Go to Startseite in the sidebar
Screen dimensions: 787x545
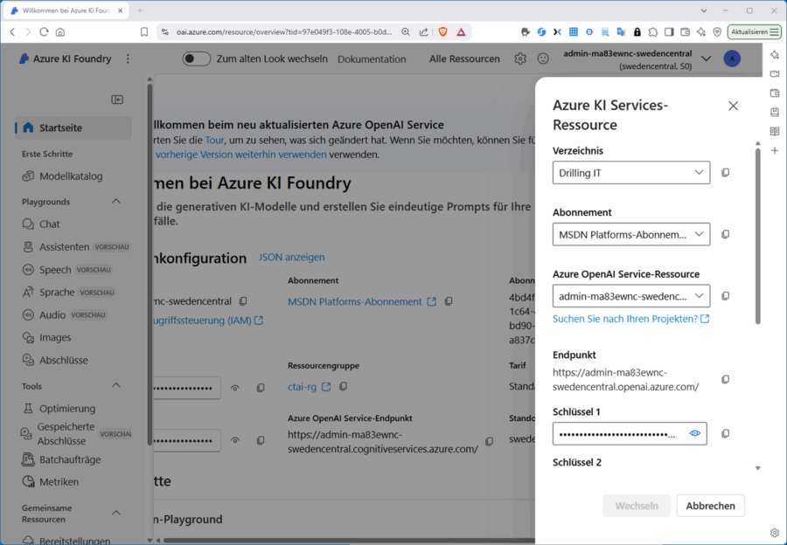pyautogui.click(x=73, y=128)
